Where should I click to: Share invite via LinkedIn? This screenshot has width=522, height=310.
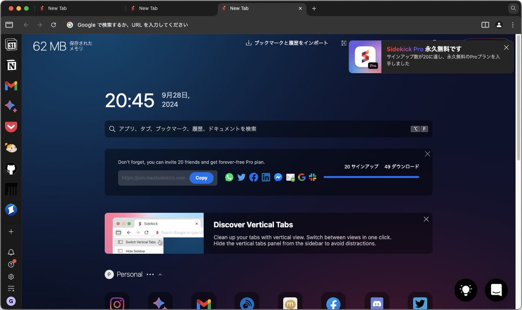(266, 177)
